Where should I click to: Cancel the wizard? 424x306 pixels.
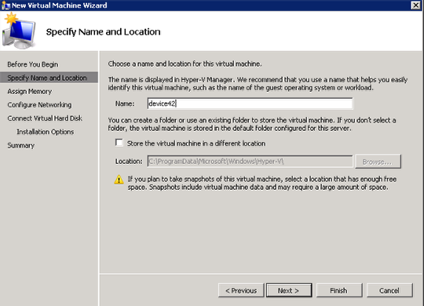coord(389,290)
